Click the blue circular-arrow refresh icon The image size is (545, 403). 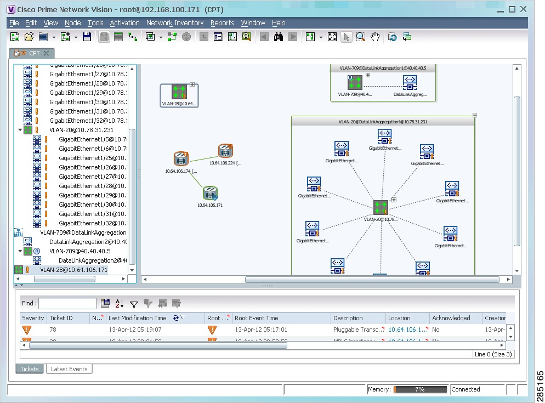(393, 37)
